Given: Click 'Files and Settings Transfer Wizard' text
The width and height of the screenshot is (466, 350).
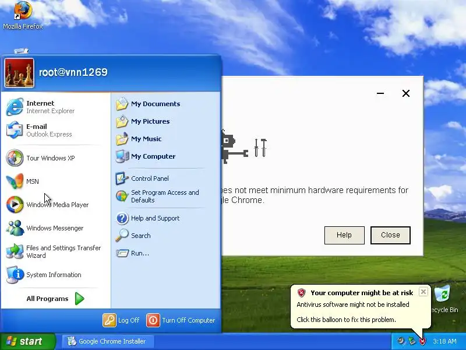Looking at the screenshot, I should tap(63, 252).
